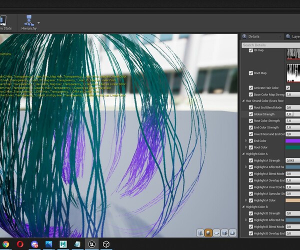Switch to the Unreal Engine taskbar icon
300x250 pixels.
pos(92,244)
